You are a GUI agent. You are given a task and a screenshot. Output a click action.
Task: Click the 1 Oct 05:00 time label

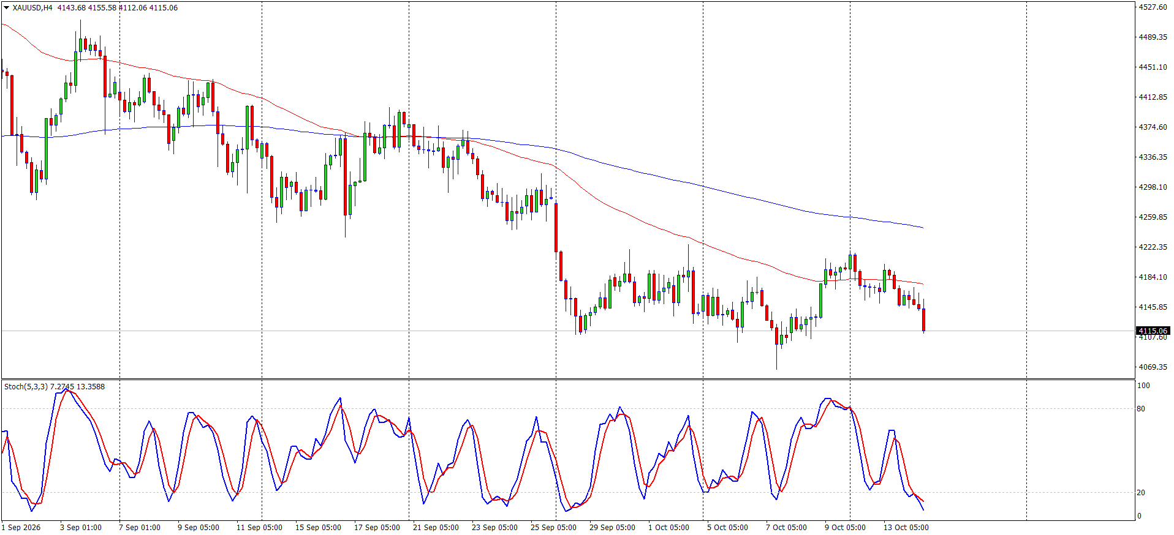click(x=669, y=528)
